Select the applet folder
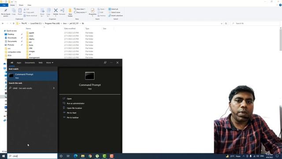 31,33
